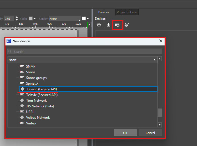197x146 pixels.
Task: Switch to the Devices tab
Action: pos(103,12)
